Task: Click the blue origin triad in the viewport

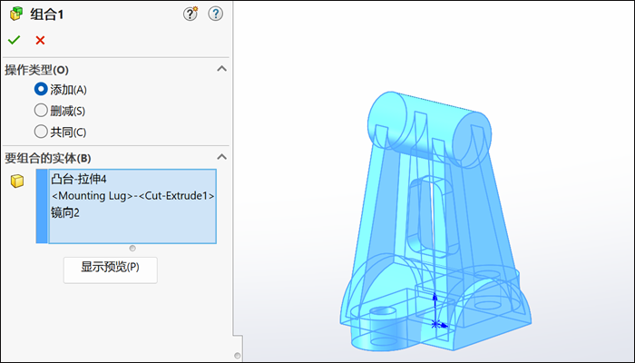Action: 436,319
